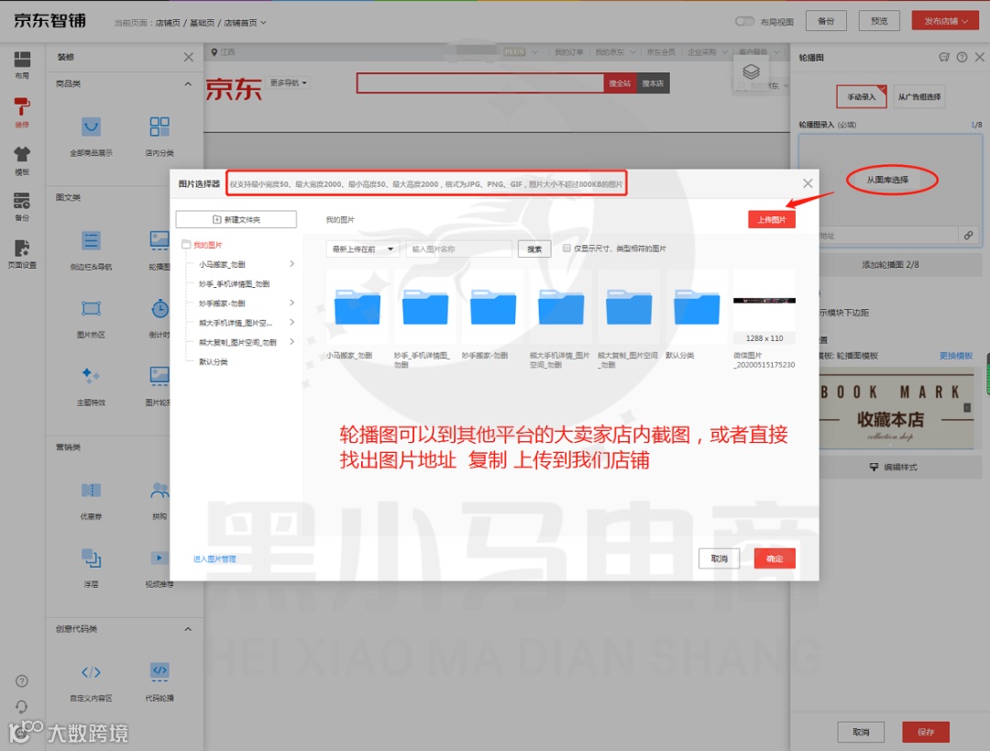The image size is (990, 751).
Task: Click the 更换模板 link
Action: (x=956, y=356)
